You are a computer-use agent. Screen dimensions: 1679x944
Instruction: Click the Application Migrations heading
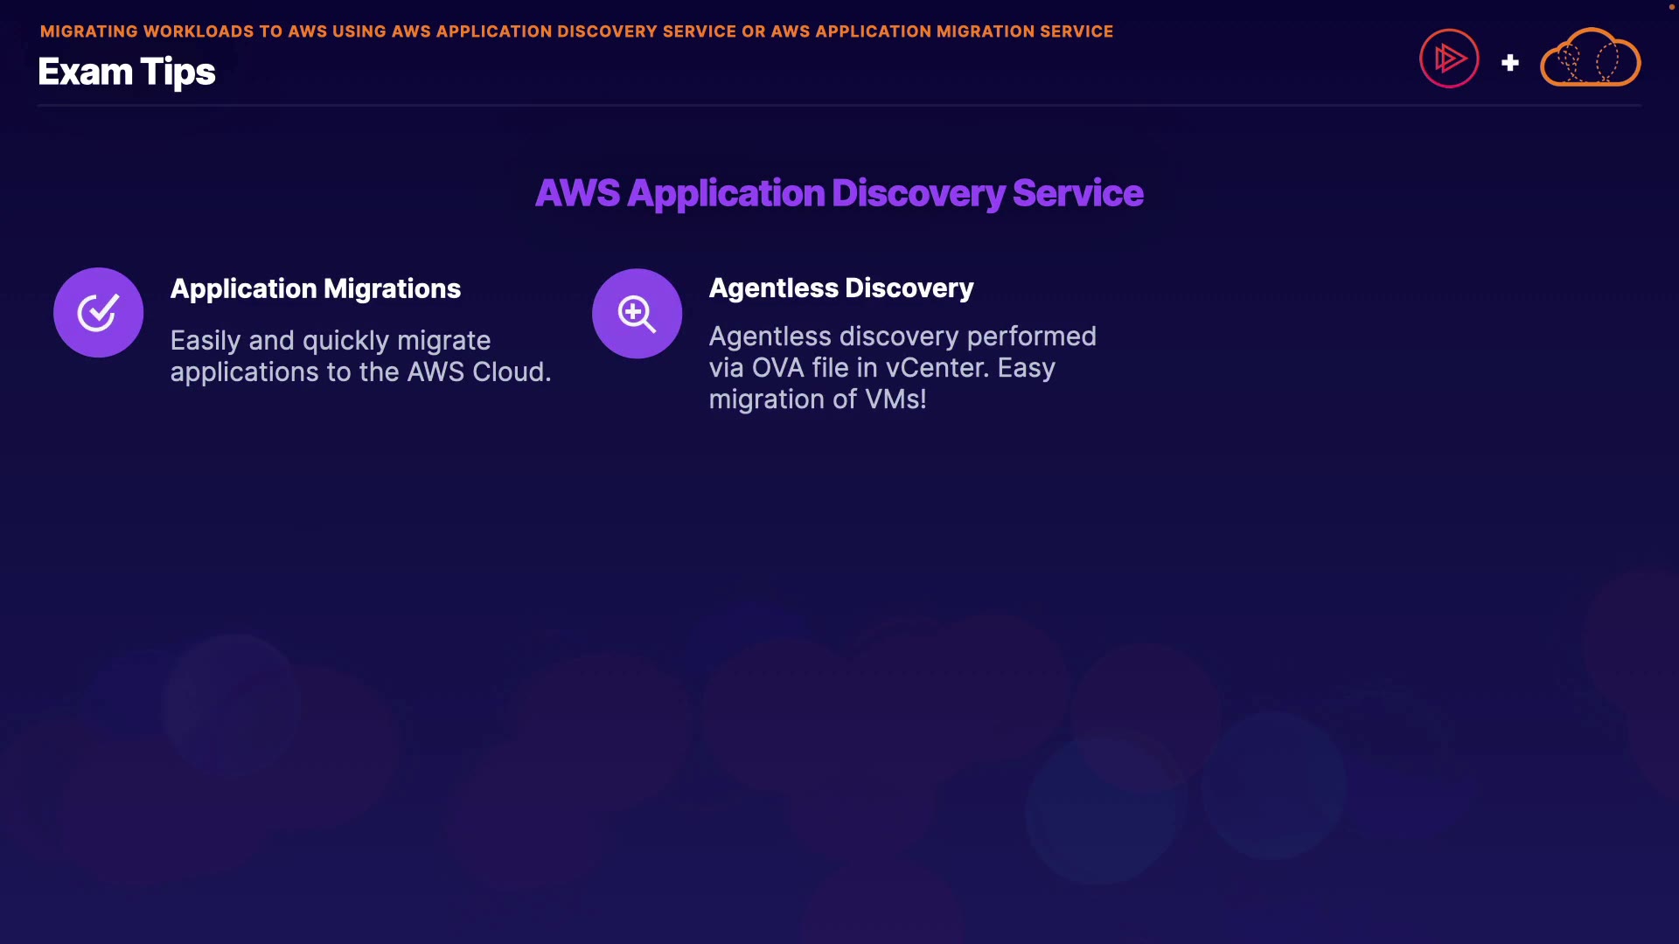(x=315, y=288)
